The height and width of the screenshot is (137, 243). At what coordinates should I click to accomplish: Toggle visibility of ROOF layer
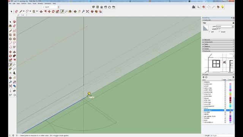click(x=225, y=120)
